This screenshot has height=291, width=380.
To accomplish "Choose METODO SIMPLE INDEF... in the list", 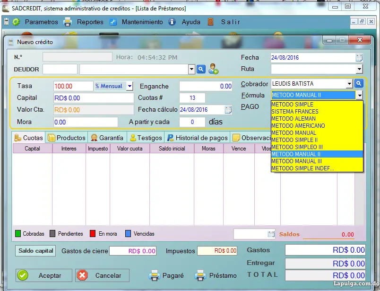I will point(317,168).
